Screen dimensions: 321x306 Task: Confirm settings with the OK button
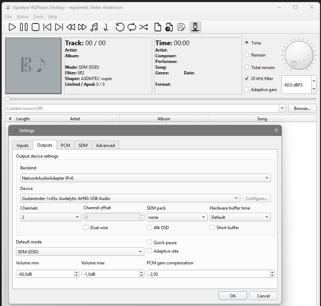(x=232, y=296)
